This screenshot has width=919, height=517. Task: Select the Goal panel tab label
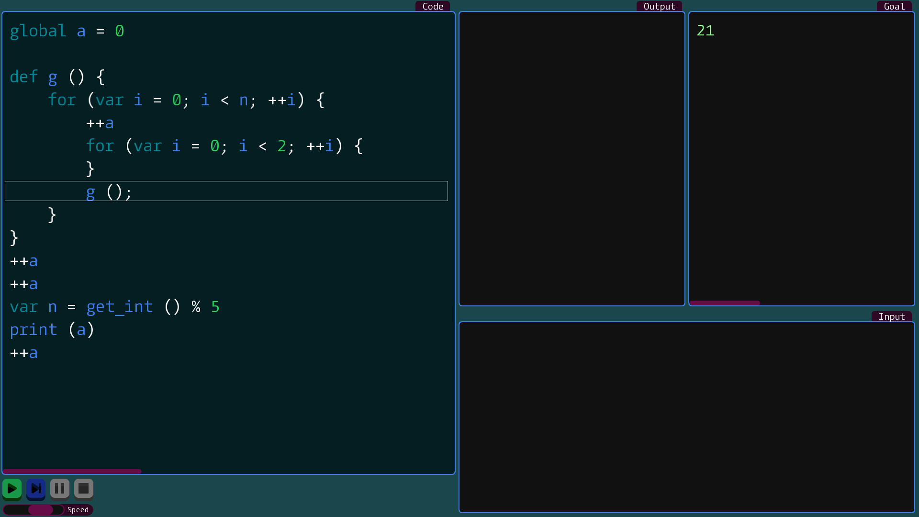pyautogui.click(x=894, y=6)
